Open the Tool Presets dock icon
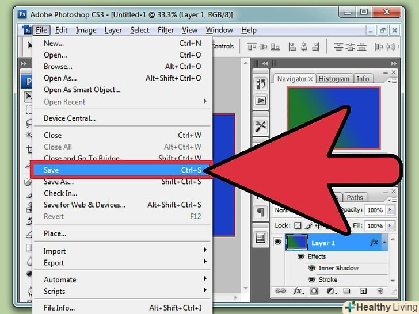 pyautogui.click(x=261, y=126)
